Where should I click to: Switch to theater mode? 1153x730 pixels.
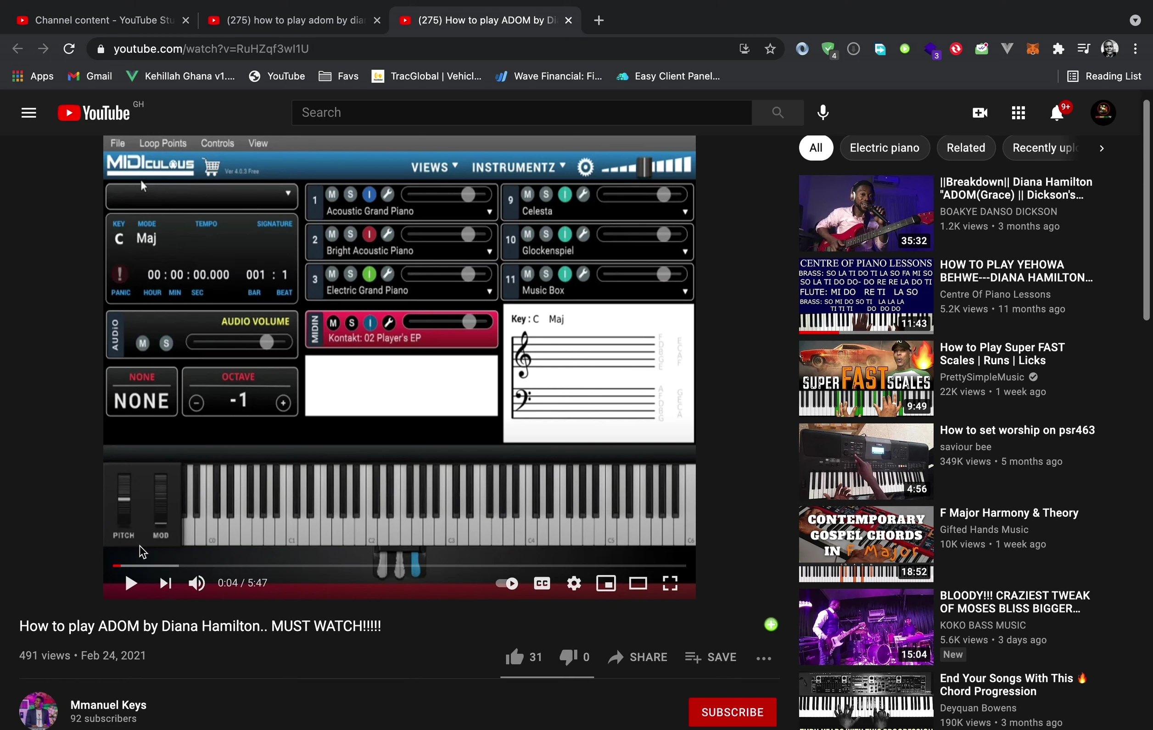[x=638, y=583]
